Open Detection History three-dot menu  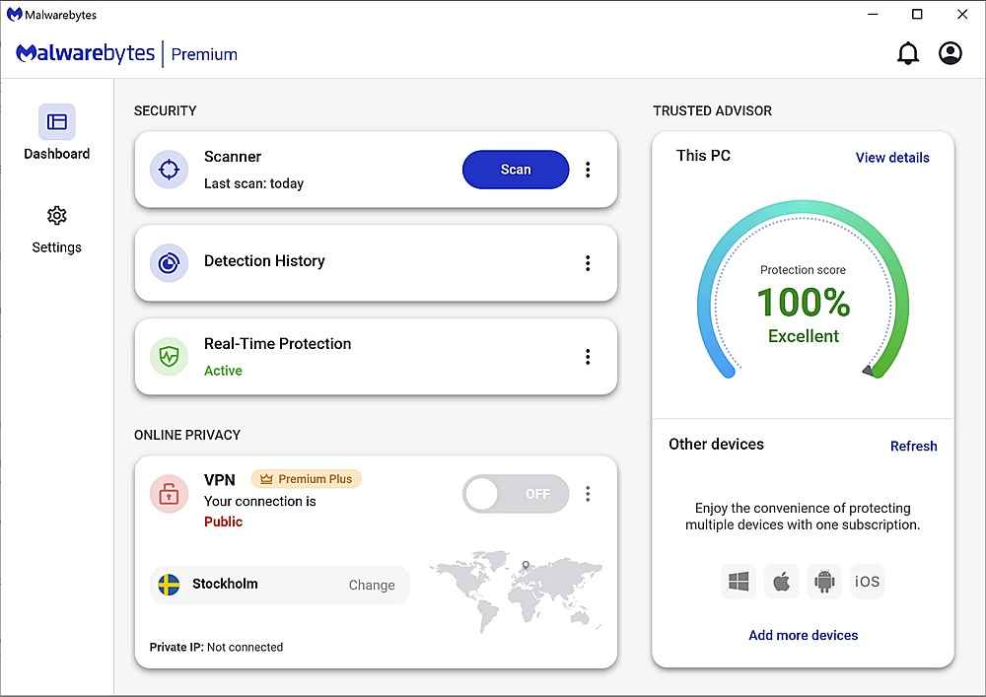(588, 263)
